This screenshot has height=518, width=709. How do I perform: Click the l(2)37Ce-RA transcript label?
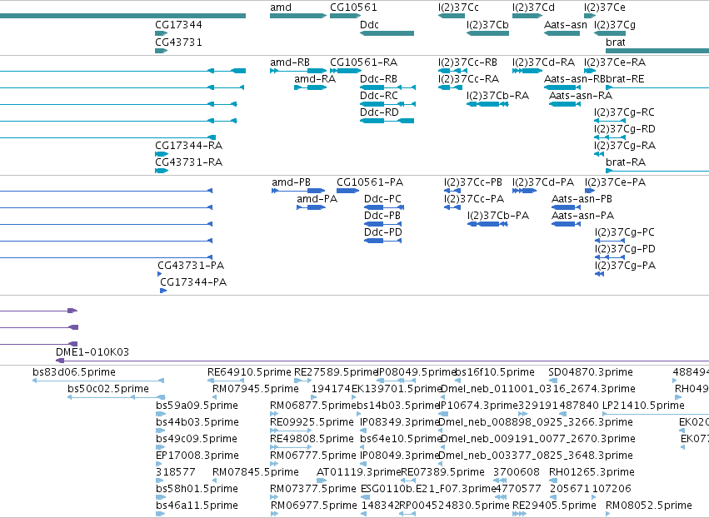(615, 62)
